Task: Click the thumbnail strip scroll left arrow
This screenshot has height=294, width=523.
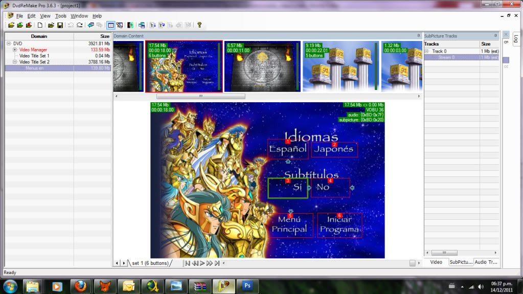Action: pos(116,96)
